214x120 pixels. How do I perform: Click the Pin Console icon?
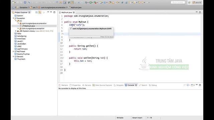pyautogui.click(x=184, y=85)
